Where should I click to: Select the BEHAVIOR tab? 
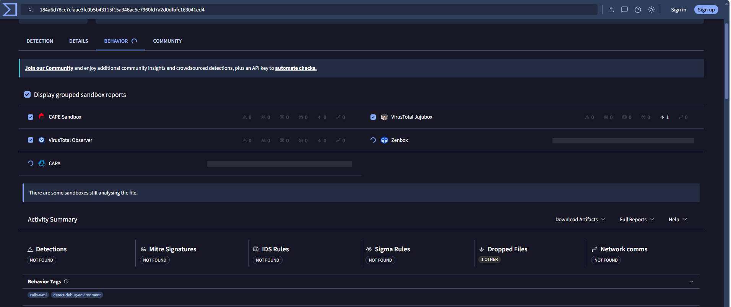pos(120,41)
